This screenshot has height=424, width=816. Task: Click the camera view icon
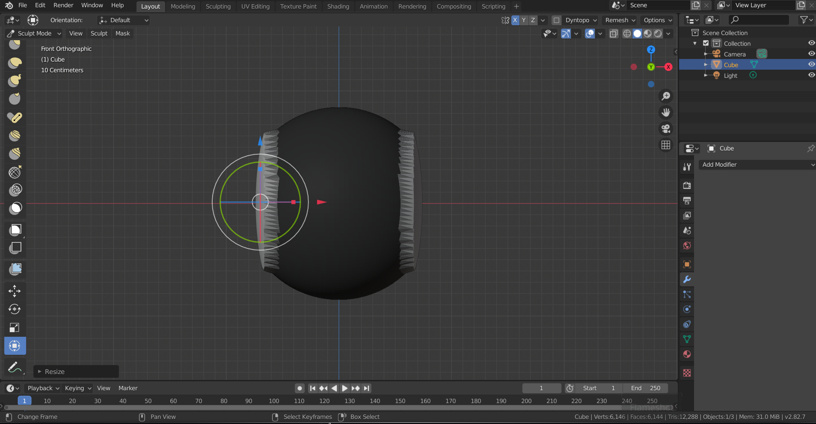coord(666,129)
